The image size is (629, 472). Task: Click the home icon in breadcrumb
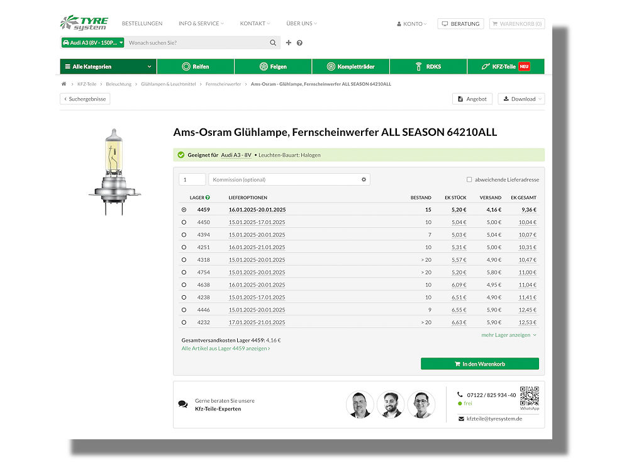(x=64, y=84)
